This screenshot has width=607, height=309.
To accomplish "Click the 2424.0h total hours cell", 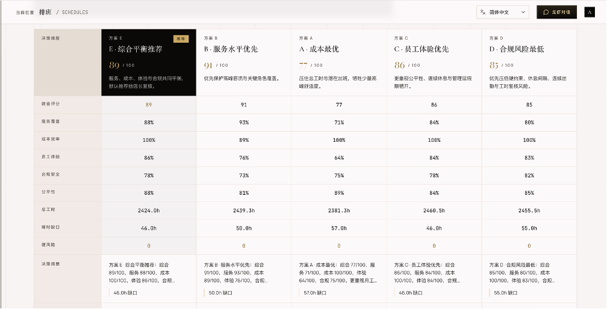I will pyautogui.click(x=149, y=210).
